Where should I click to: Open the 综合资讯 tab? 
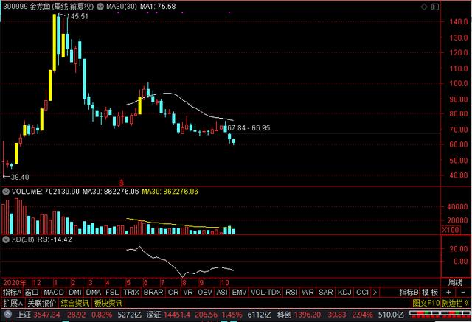(x=74, y=303)
